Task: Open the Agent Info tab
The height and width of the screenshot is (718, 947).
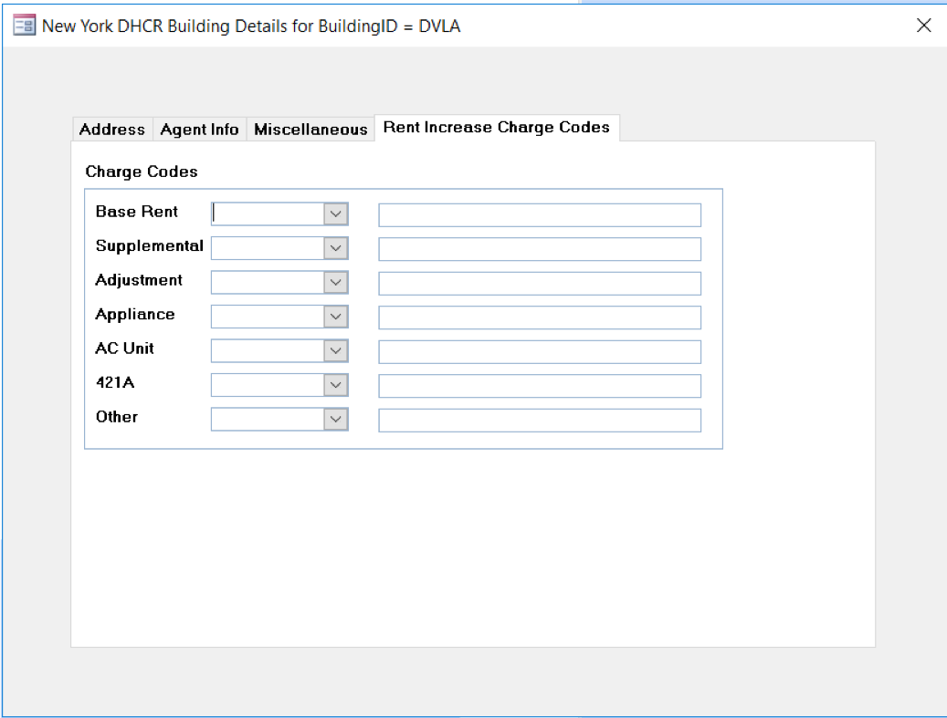Action: [199, 130]
